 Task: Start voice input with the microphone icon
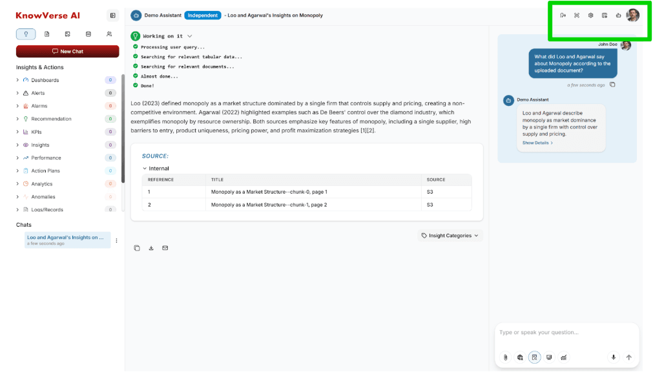click(x=613, y=357)
